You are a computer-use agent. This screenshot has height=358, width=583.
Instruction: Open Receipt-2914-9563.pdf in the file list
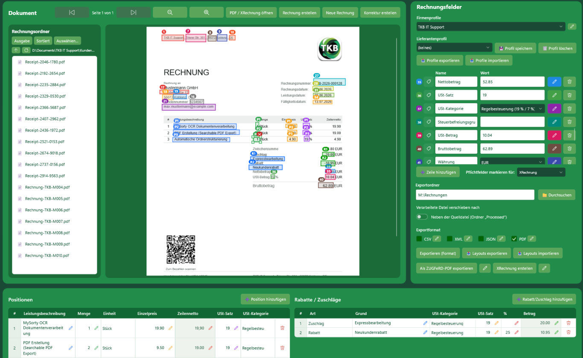(45, 176)
